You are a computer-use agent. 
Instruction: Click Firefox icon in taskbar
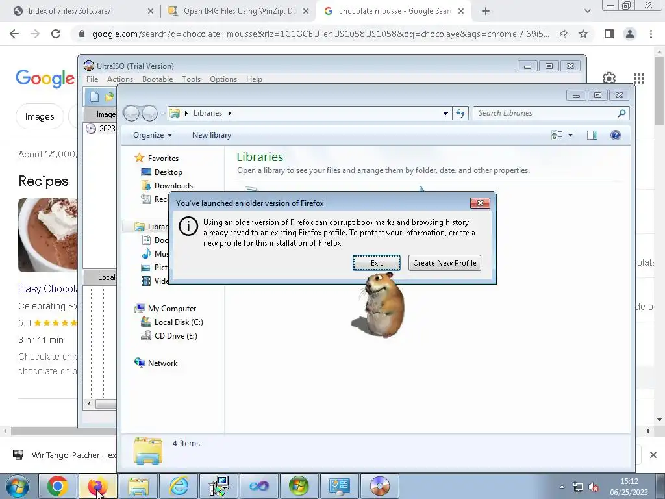click(x=97, y=486)
